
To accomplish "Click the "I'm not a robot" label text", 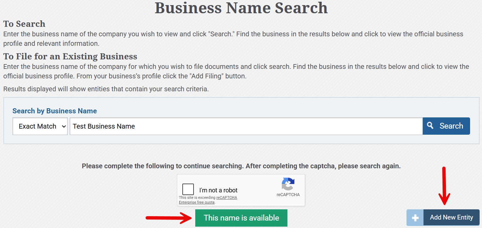I will pyautogui.click(x=218, y=190).
